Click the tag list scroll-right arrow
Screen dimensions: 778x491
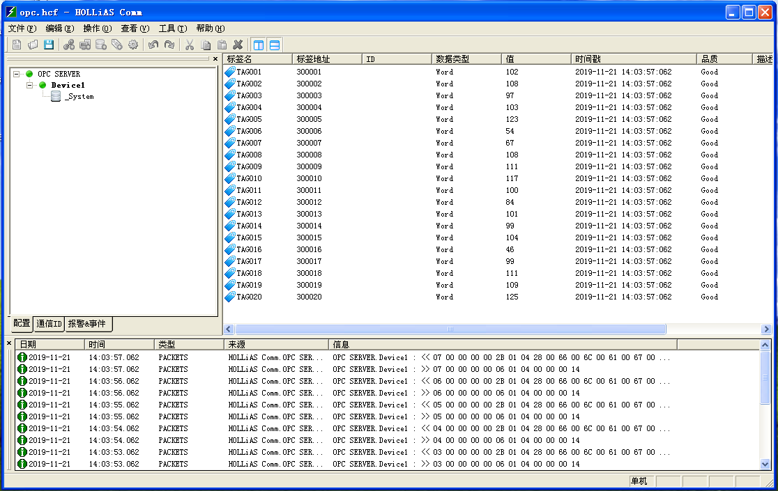click(x=766, y=329)
